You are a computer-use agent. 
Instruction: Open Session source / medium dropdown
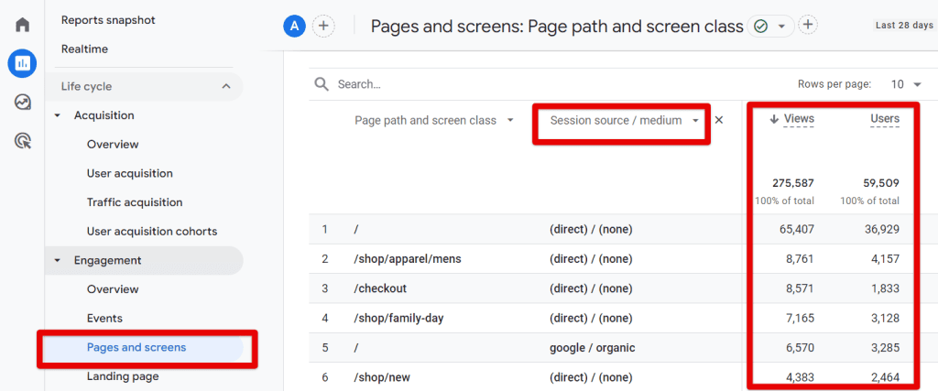(x=696, y=120)
